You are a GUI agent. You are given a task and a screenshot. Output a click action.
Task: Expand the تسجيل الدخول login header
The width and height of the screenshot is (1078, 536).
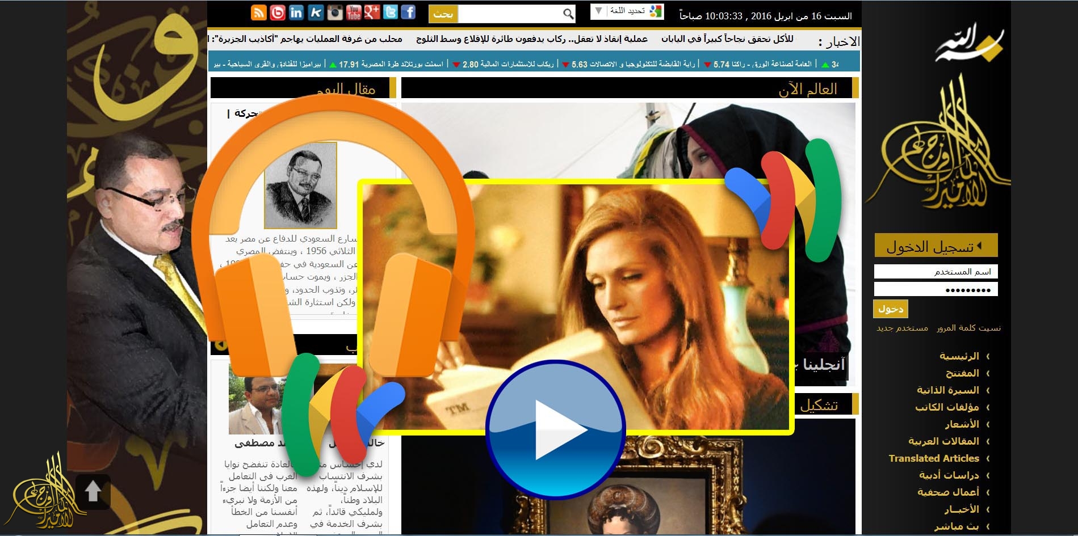click(x=936, y=246)
